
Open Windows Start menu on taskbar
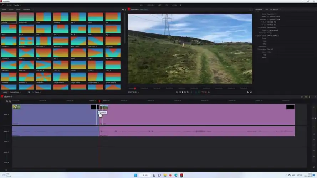(x=135, y=175)
